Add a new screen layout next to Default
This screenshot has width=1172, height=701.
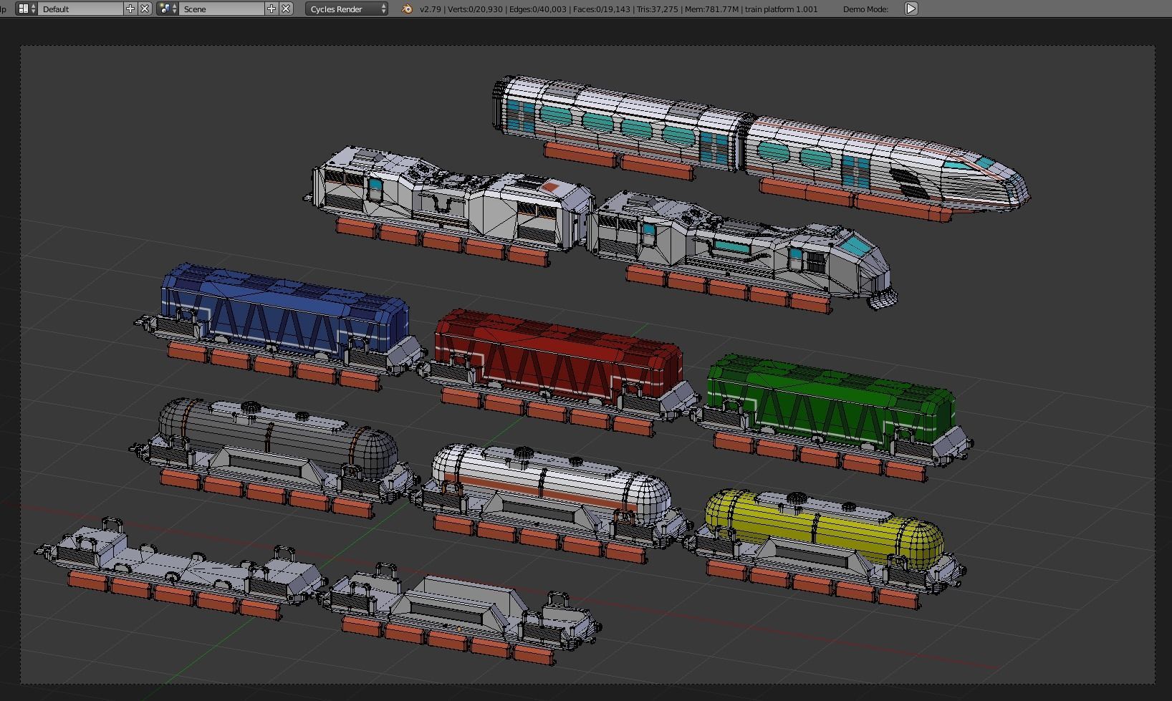pyautogui.click(x=130, y=9)
